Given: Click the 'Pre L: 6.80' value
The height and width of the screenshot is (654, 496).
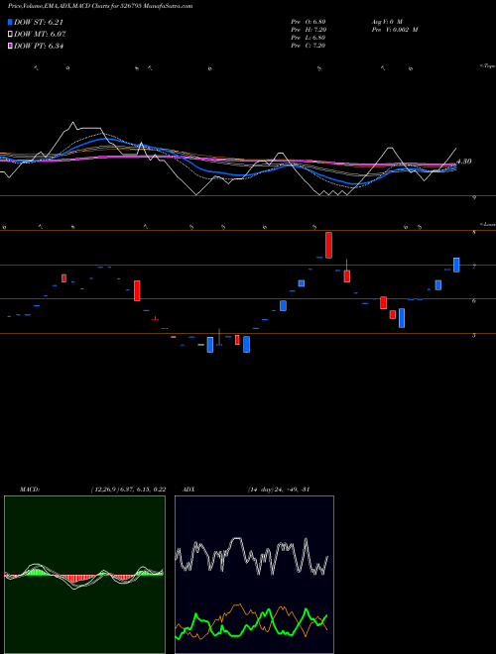Looking at the screenshot, I should click(x=309, y=38).
